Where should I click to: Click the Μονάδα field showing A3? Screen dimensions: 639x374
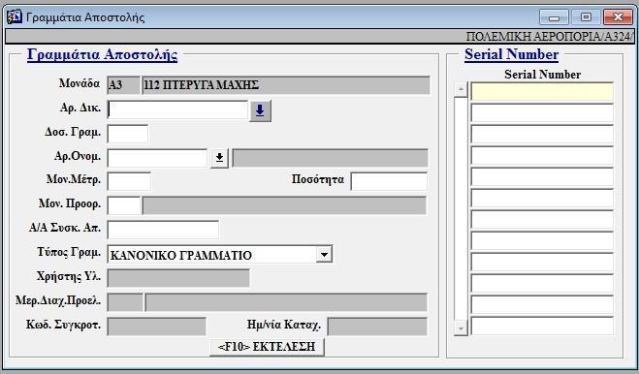tap(123, 85)
